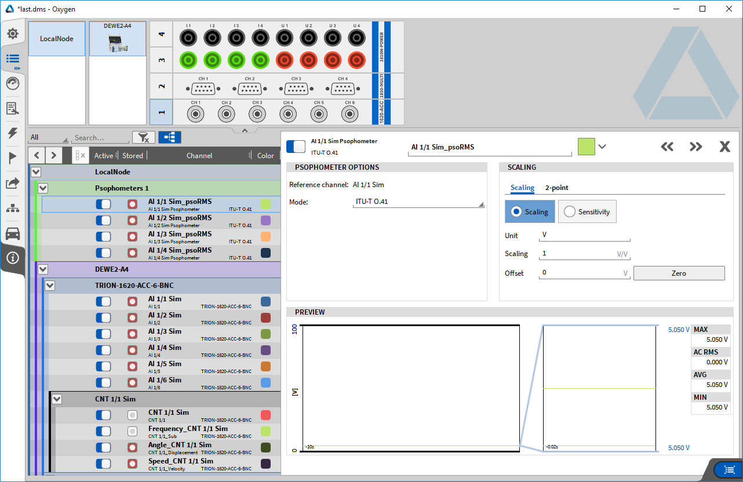Collapse the Psophometers 1 group

[43, 188]
